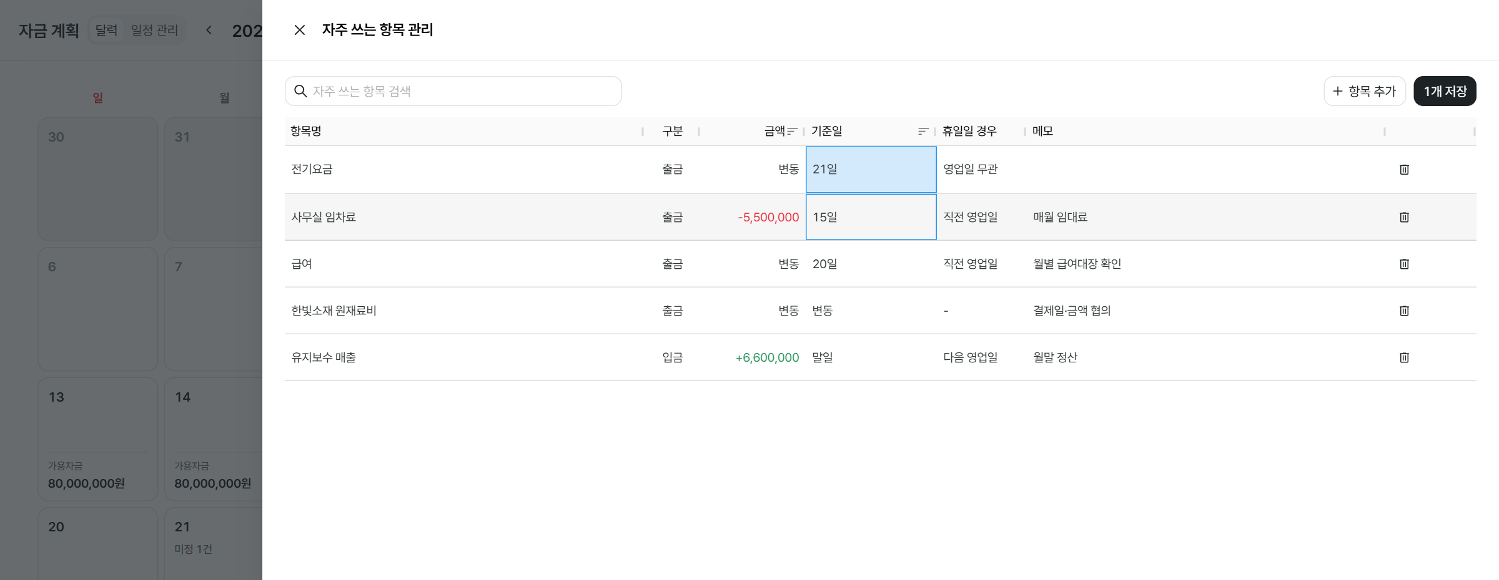Switch to 달력 tab in background page
This screenshot has height=580, width=1499.
click(x=107, y=30)
